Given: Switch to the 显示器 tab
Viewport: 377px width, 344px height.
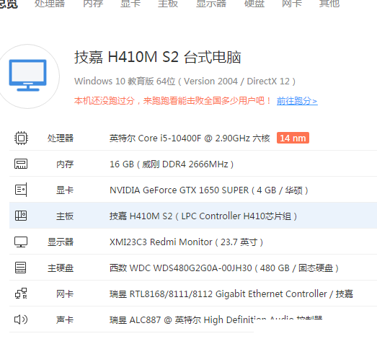Looking at the screenshot, I should pos(211,4).
